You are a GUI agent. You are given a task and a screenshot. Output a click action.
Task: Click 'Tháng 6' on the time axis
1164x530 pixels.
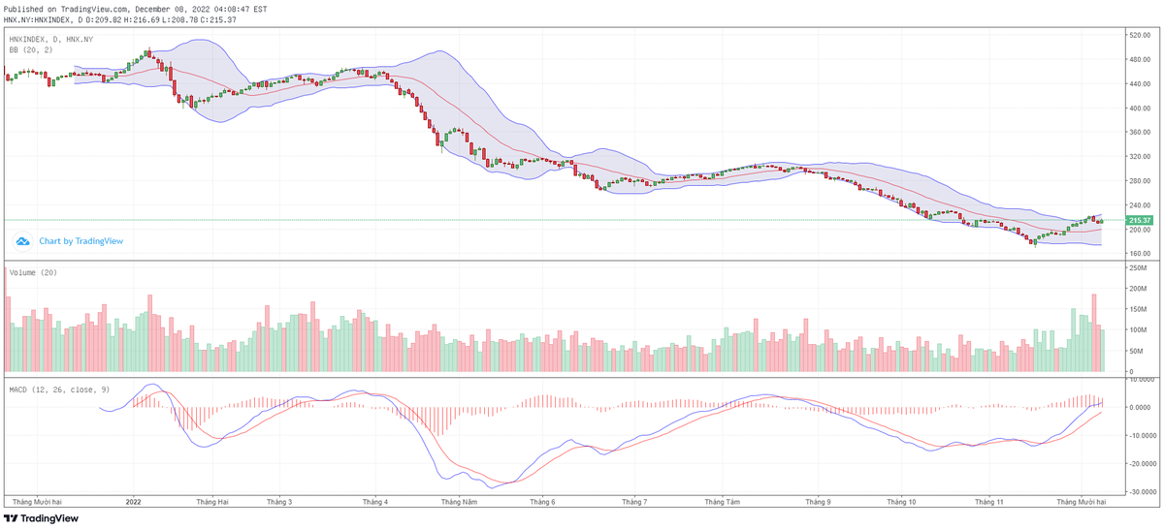[x=542, y=502]
